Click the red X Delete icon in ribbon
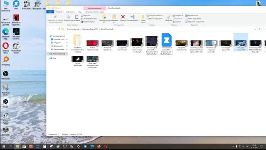The image size is (266, 150). pos(123,17)
